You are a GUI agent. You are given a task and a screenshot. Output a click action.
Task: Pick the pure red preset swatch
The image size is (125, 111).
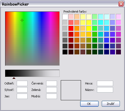click(71, 28)
